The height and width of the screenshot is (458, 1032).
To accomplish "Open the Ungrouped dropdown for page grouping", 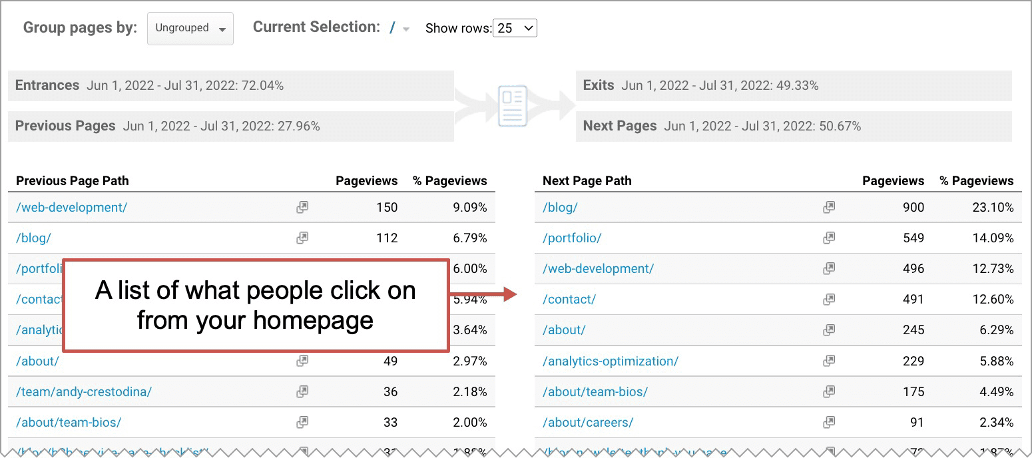I will tap(190, 29).
